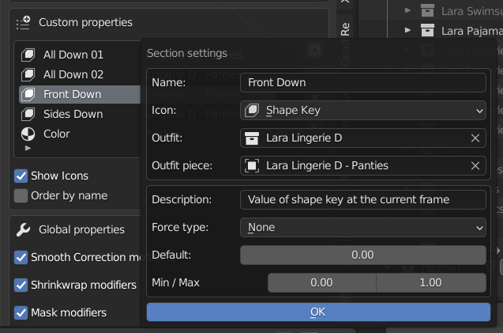
Task: Enable Order by name checkbox
Action: 21,195
